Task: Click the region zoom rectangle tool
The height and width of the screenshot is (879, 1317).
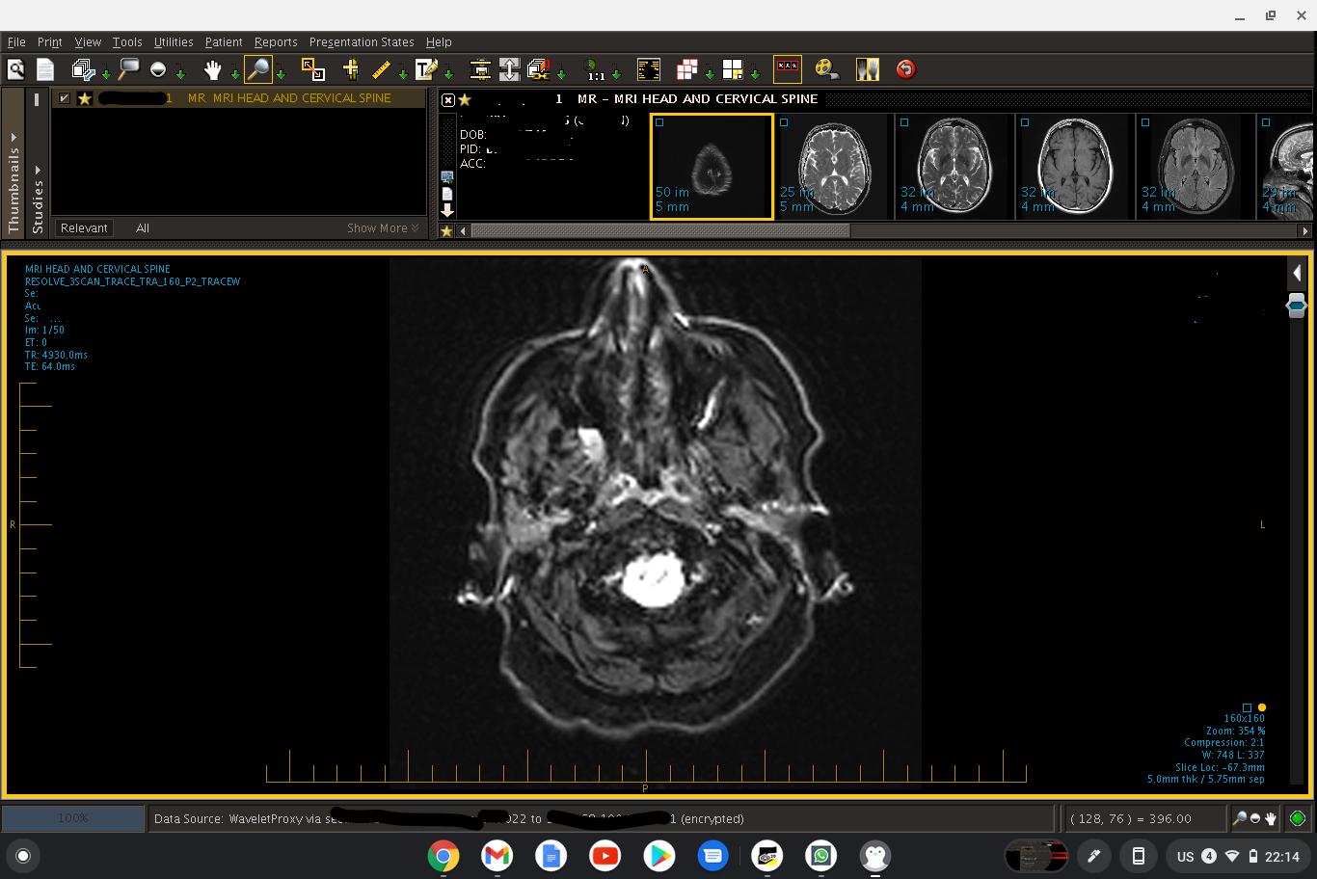Action: coord(312,69)
